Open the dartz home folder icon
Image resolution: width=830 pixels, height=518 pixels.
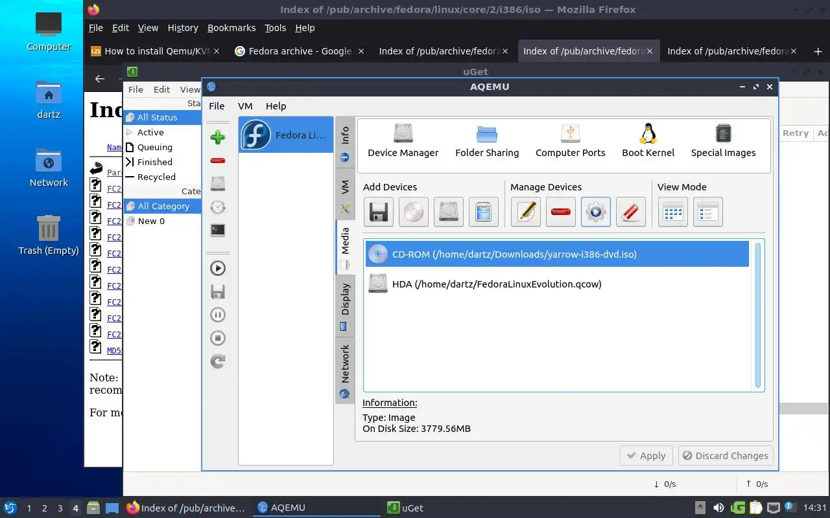tap(49, 100)
